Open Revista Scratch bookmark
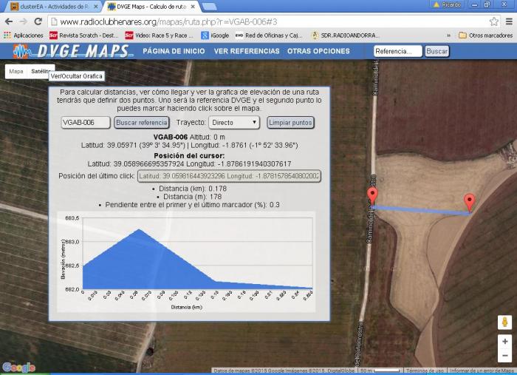Screen dimensions: 517x375 click(83, 36)
